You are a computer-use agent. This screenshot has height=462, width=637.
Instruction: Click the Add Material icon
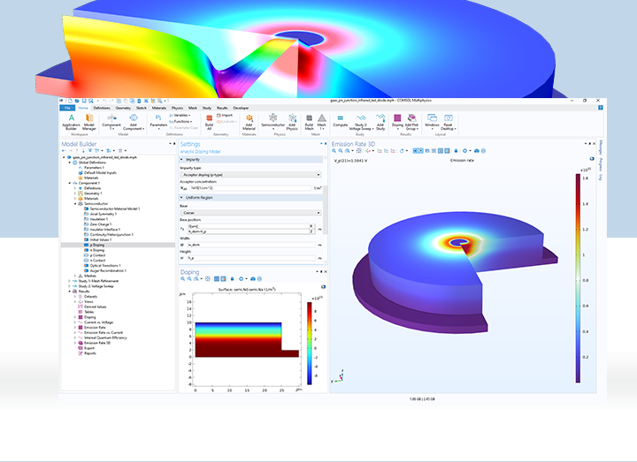[x=249, y=120]
